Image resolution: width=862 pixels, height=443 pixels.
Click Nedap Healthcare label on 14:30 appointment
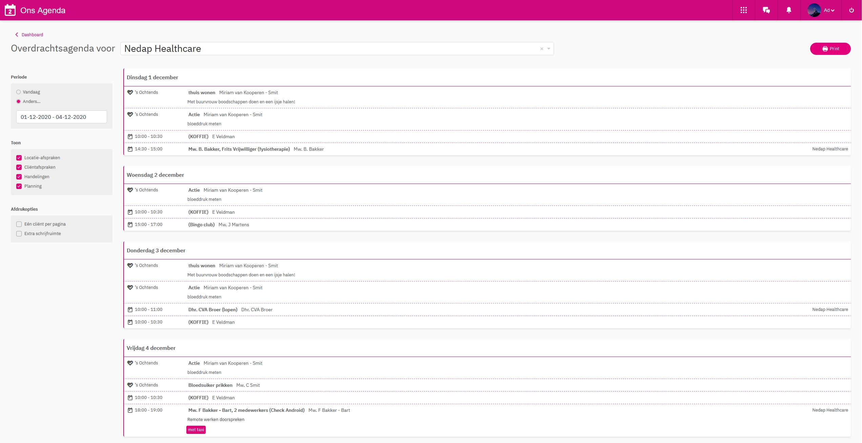point(830,149)
